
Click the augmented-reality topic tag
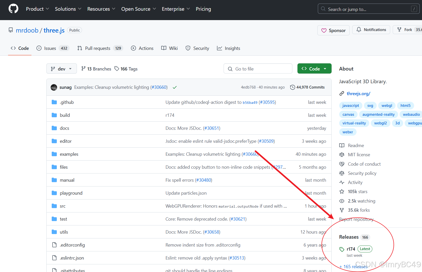[378, 114]
